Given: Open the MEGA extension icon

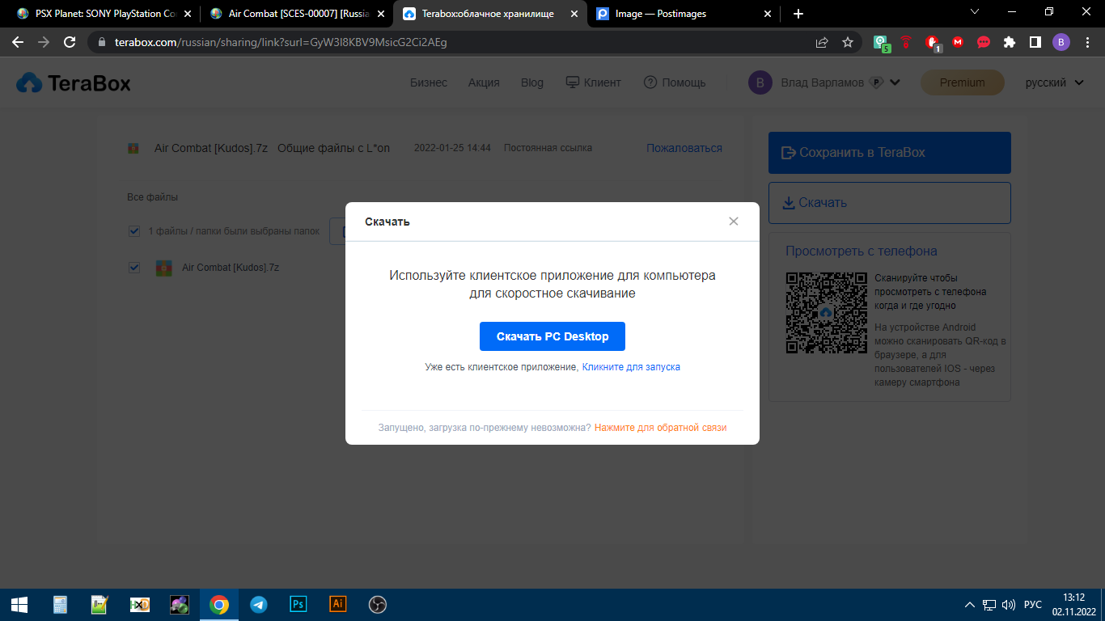Looking at the screenshot, I should 958,42.
